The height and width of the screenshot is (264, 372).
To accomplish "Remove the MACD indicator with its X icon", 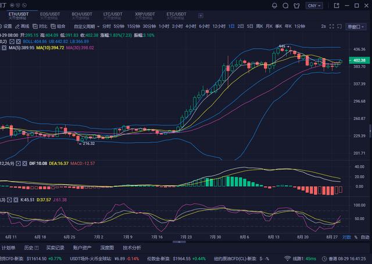I will (x=24, y=164).
